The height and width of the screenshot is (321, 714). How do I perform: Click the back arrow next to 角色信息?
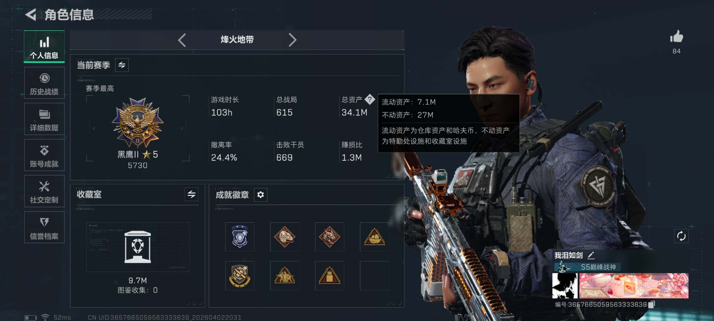tap(31, 15)
